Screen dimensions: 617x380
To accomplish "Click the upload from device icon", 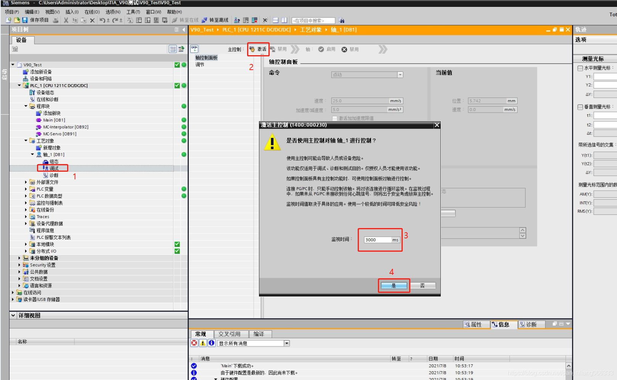I will 148,20.
